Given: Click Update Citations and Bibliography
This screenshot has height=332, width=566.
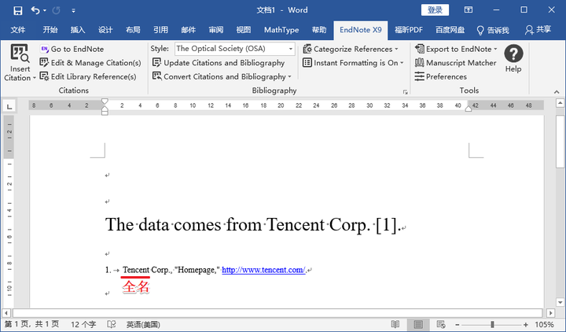Looking at the screenshot, I should (219, 63).
